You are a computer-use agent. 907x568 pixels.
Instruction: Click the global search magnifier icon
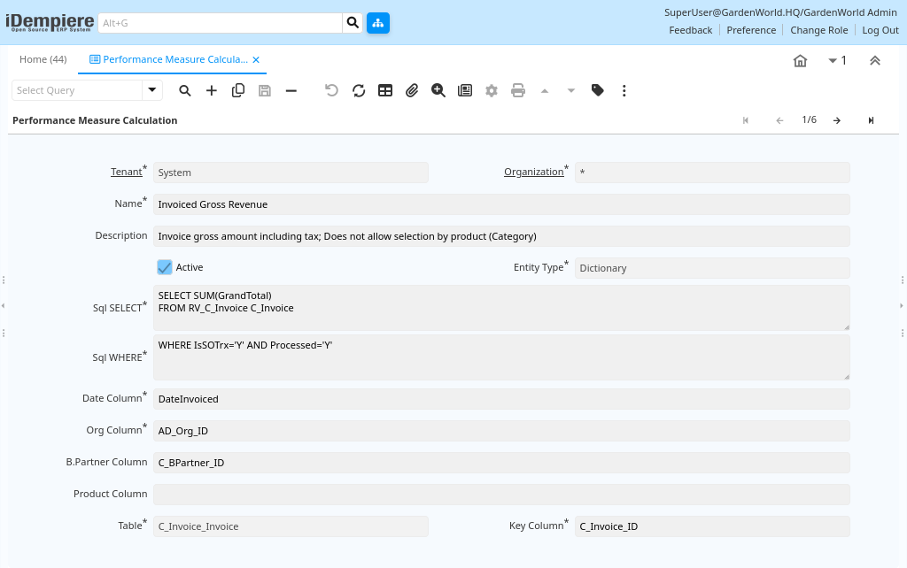tap(353, 23)
